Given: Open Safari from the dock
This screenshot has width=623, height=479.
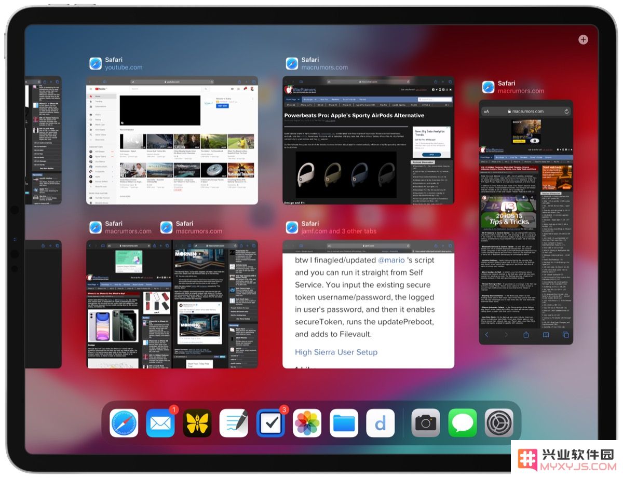Looking at the screenshot, I should click(124, 423).
